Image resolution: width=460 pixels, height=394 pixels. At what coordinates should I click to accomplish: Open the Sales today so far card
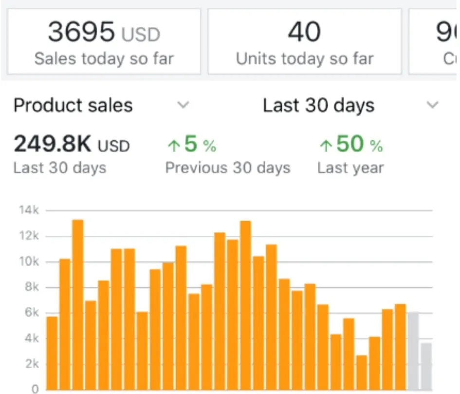pos(104,42)
